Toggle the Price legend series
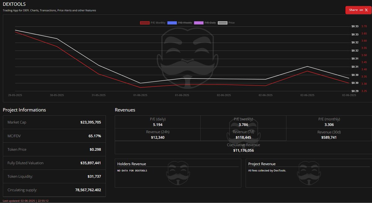372x203 pixels. coord(226,23)
